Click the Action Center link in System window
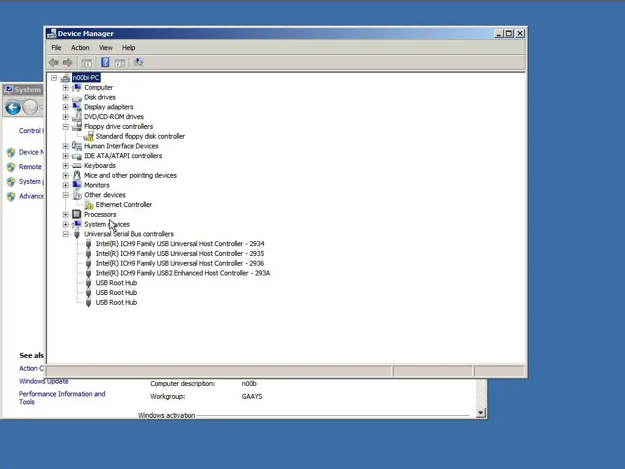The image size is (625, 469). pos(31,368)
